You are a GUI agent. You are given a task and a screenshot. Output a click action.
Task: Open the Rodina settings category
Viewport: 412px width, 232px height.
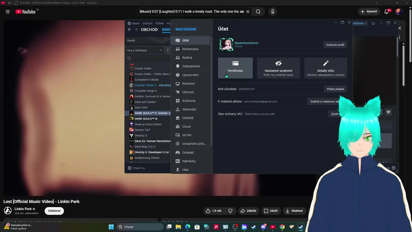click(x=191, y=58)
